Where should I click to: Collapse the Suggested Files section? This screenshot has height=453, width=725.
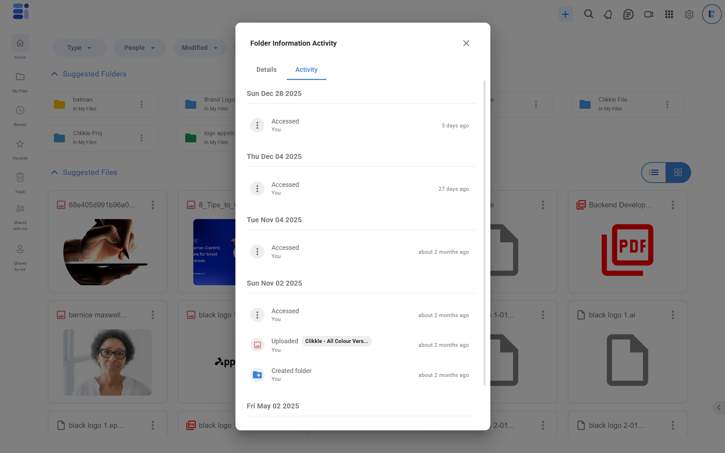pos(54,172)
